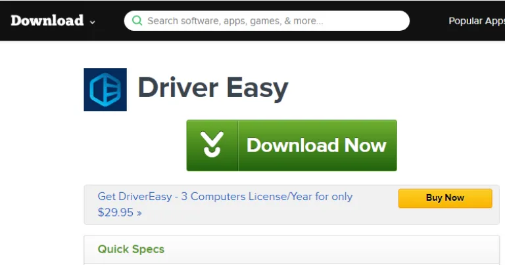Select the Driver Easy page title

click(213, 88)
